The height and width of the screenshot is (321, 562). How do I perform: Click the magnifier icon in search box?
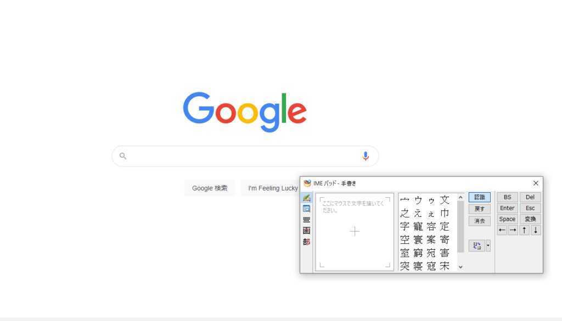(x=123, y=156)
